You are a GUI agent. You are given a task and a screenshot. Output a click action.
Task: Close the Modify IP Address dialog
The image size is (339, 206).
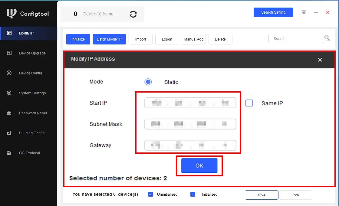tap(320, 60)
